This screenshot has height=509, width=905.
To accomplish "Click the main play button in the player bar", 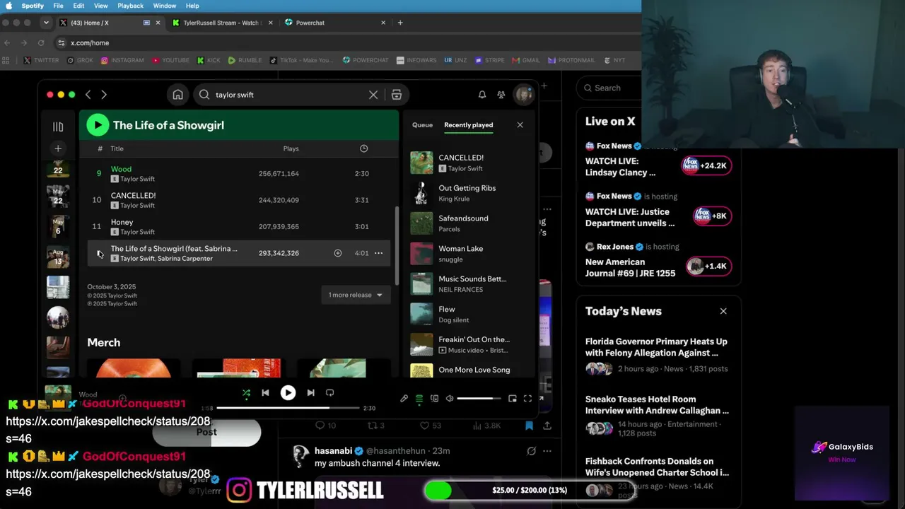I will coord(288,393).
